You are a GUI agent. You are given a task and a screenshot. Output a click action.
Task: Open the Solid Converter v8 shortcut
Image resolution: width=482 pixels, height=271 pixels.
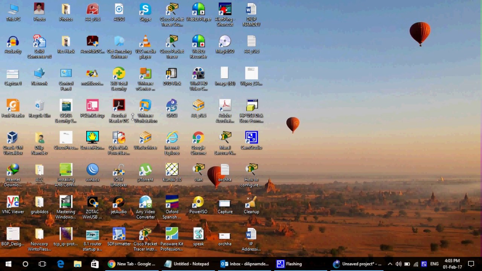pos(40,47)
